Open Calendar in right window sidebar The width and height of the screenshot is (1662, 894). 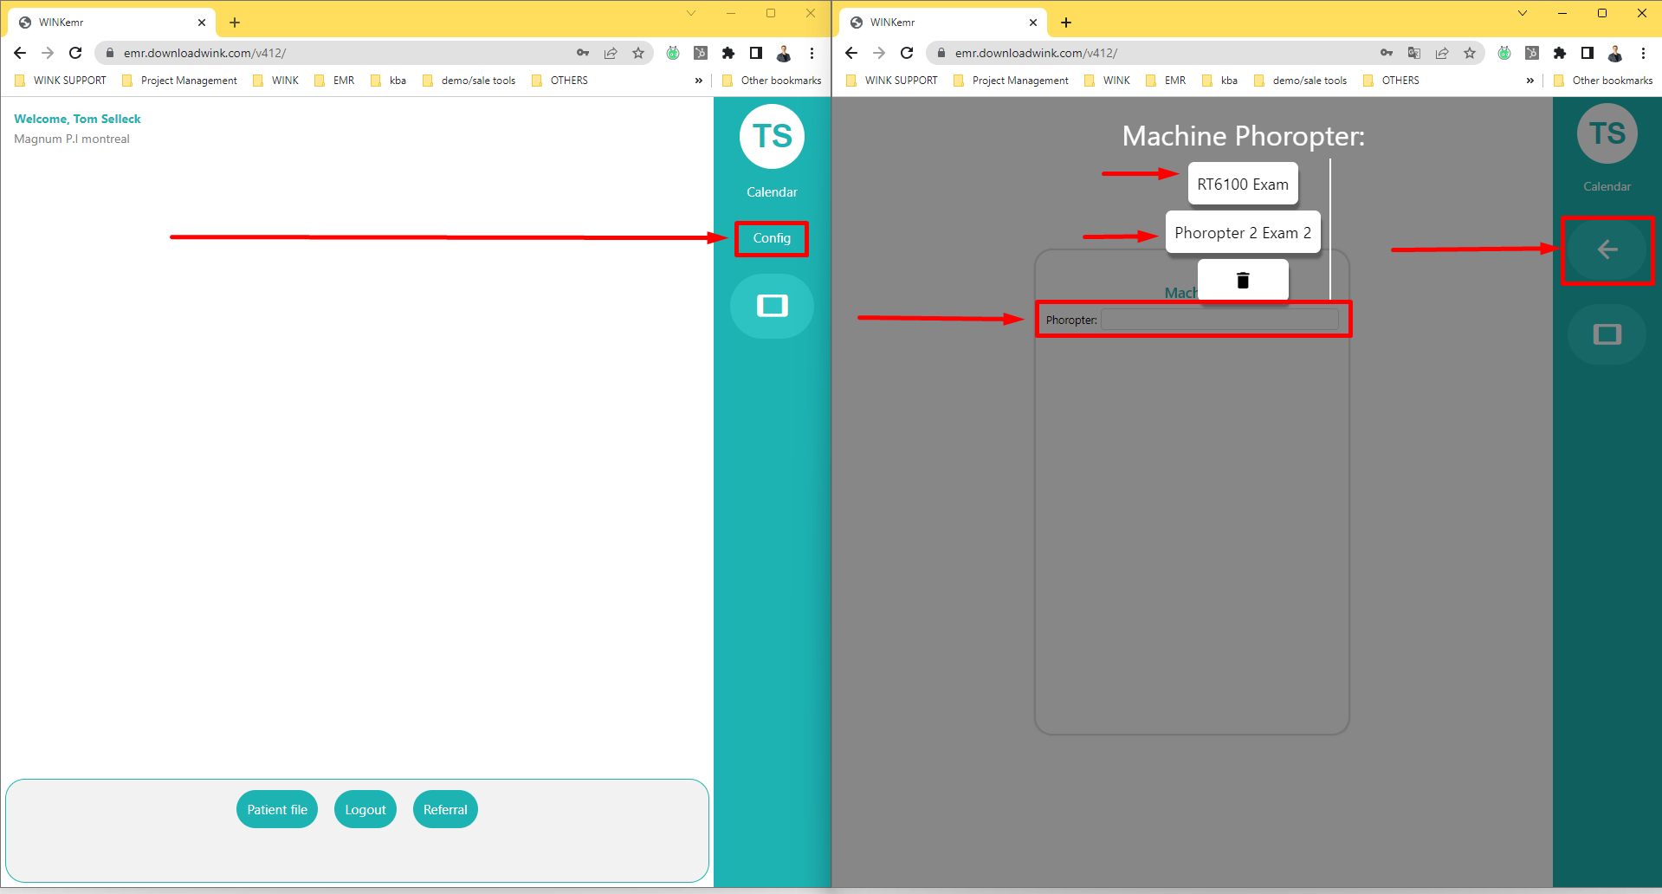[x=1607, y=186]
